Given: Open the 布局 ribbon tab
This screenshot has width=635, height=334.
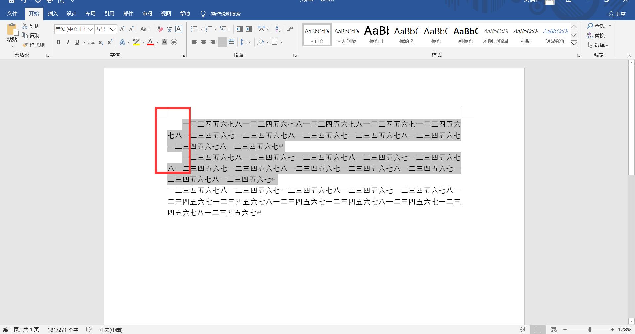Looking at the screenshot, I should tap(90, 14).
